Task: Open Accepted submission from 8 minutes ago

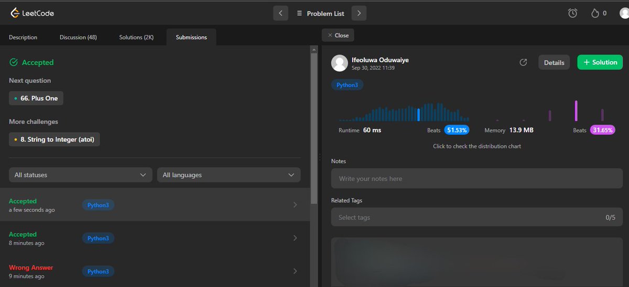Action: (x=155, y=238)
